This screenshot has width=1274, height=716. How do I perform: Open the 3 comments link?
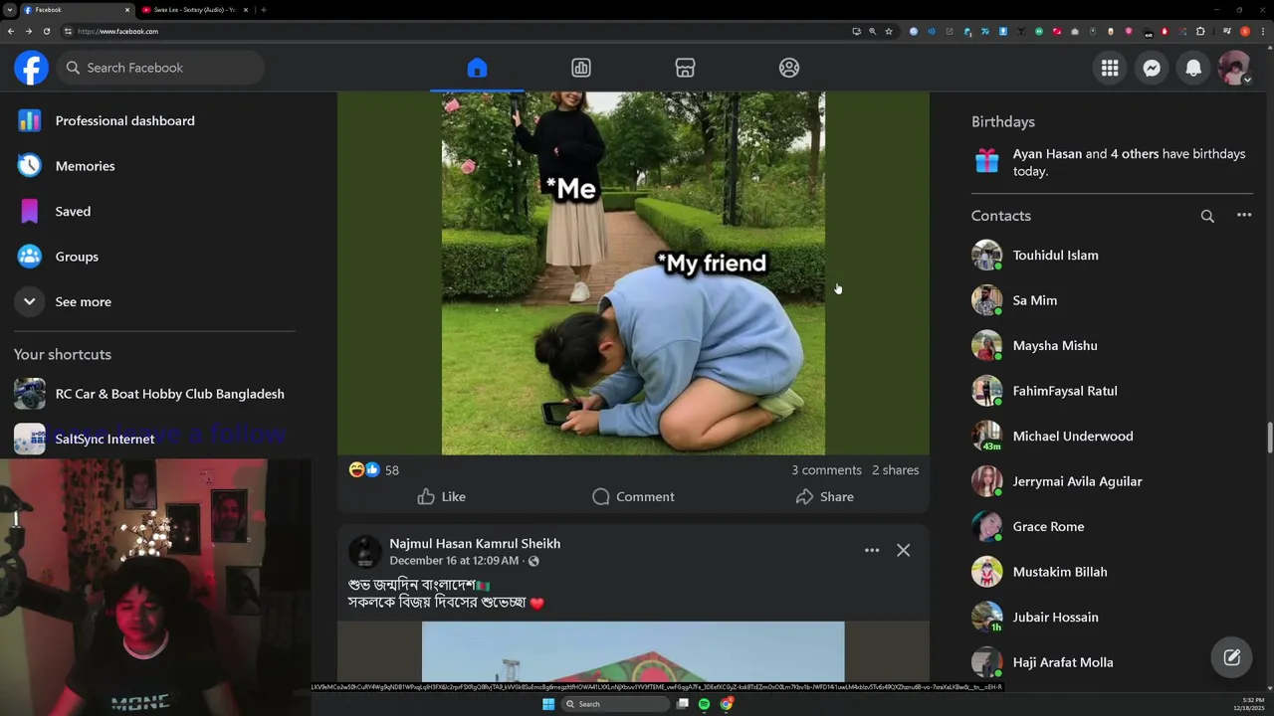point(826,470)
